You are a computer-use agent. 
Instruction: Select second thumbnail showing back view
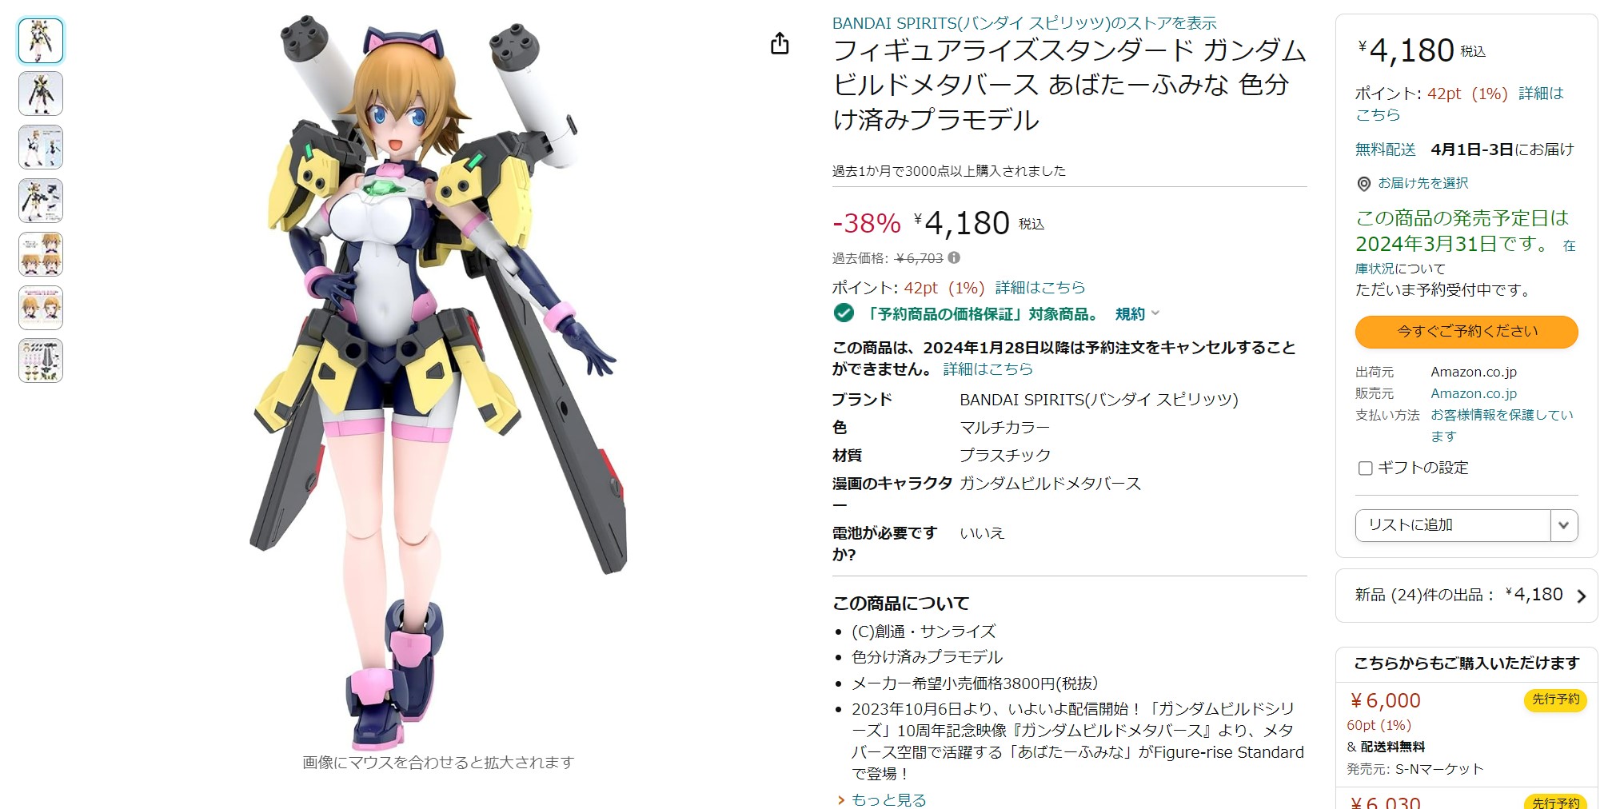(41, 94)
